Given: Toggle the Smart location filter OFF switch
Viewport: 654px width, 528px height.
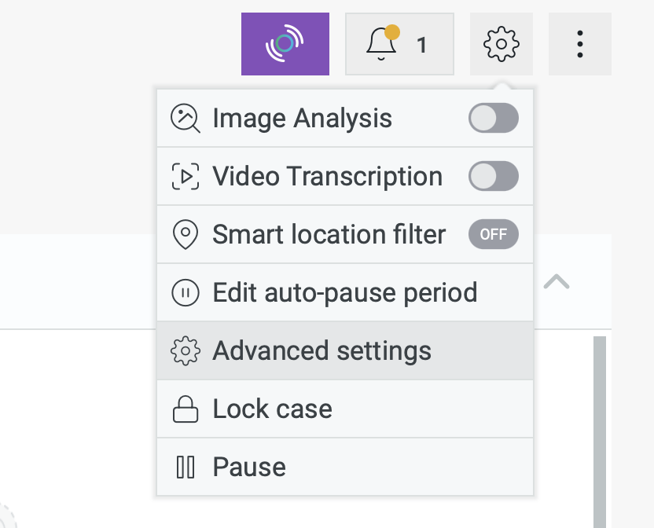Looking at the screenshot, I should pyautogui.click(x=493, y=235).
